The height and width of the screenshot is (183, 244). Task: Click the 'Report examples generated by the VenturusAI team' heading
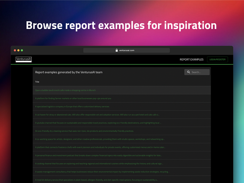point(69,72)
